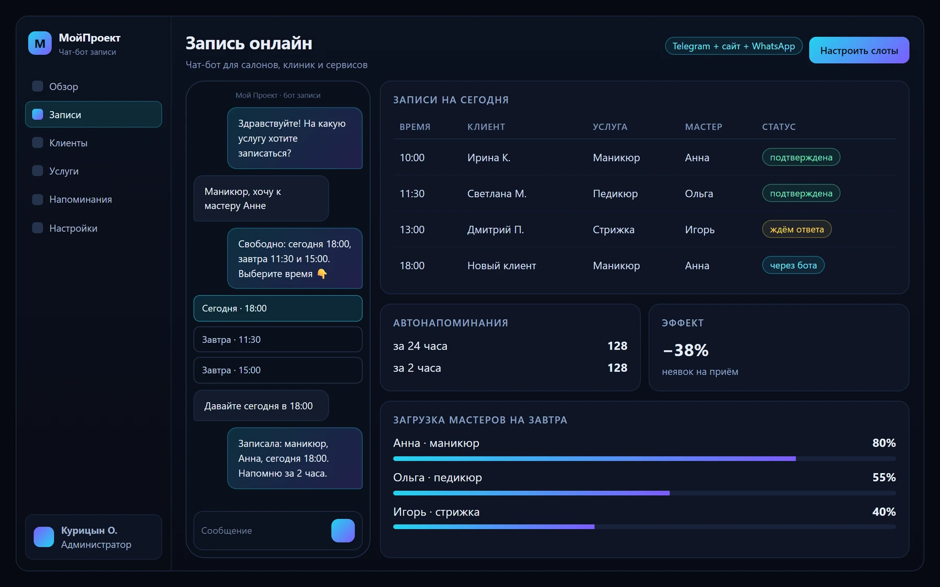Open the Курицын О. Администратор profile card
The height and width of the screenshot is (587, 940).
tap(93, 537)
